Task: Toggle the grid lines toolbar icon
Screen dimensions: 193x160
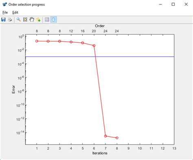Action: pyautogui.click(x=47, y=20)
